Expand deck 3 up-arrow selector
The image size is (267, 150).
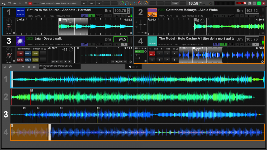(117, 44)
